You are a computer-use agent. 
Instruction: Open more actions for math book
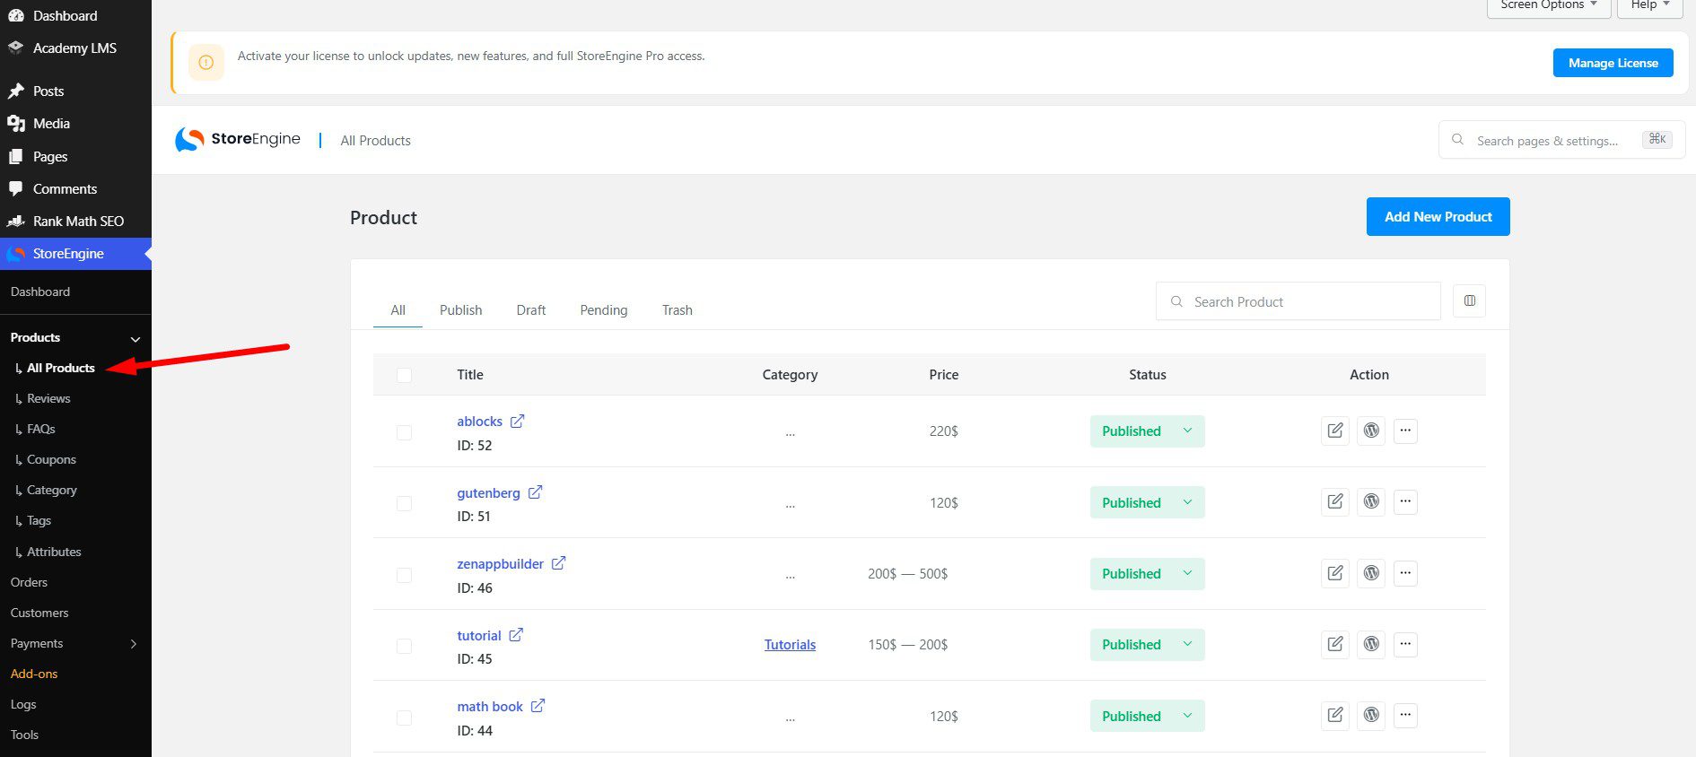click(1405, 715)
